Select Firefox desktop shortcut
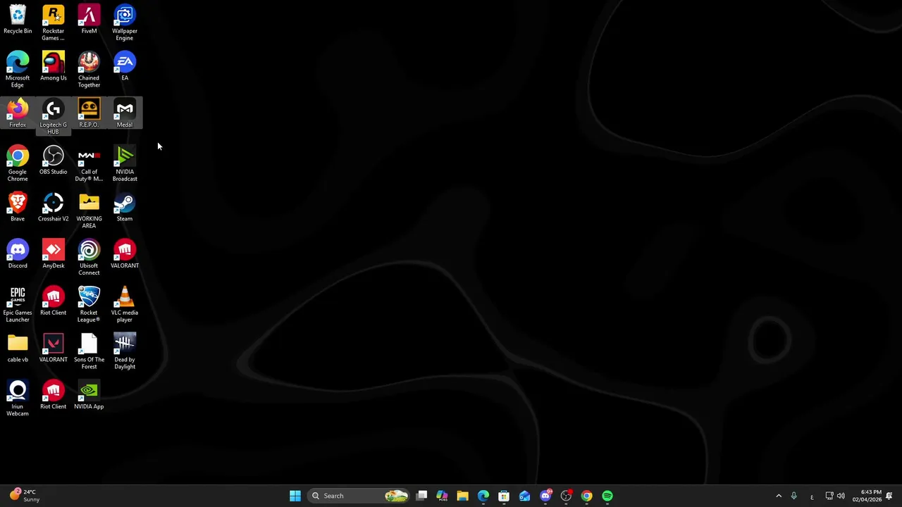The image size is (902, 507). pyautogui.click(x=18, y=113)
